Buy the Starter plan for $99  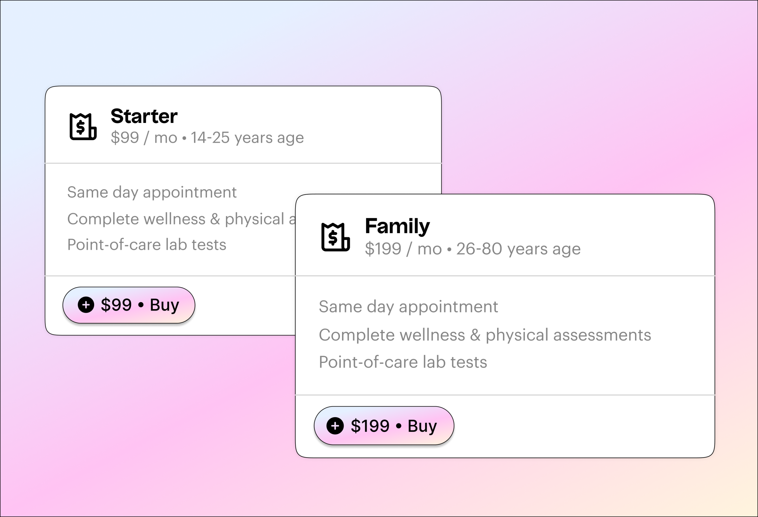129,305
